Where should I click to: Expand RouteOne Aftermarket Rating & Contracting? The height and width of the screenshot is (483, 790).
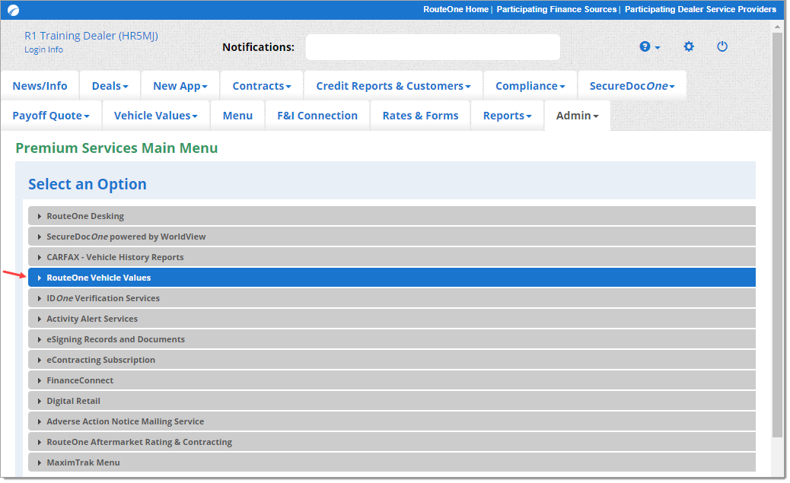point(391,442)
